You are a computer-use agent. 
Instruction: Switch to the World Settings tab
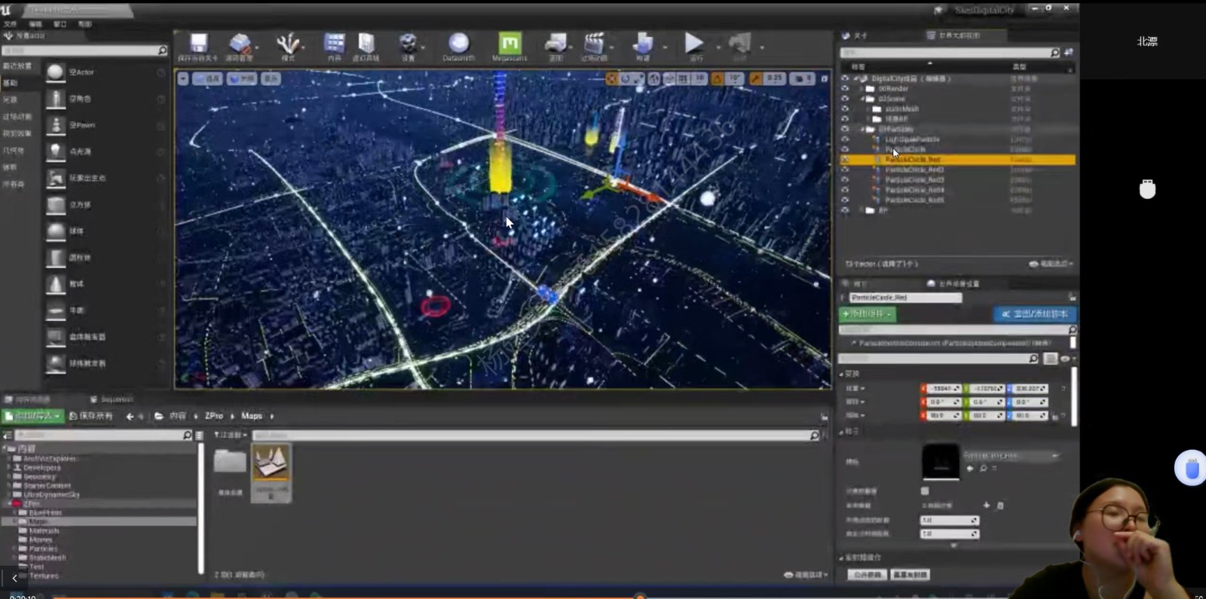(x=954, y=284)
